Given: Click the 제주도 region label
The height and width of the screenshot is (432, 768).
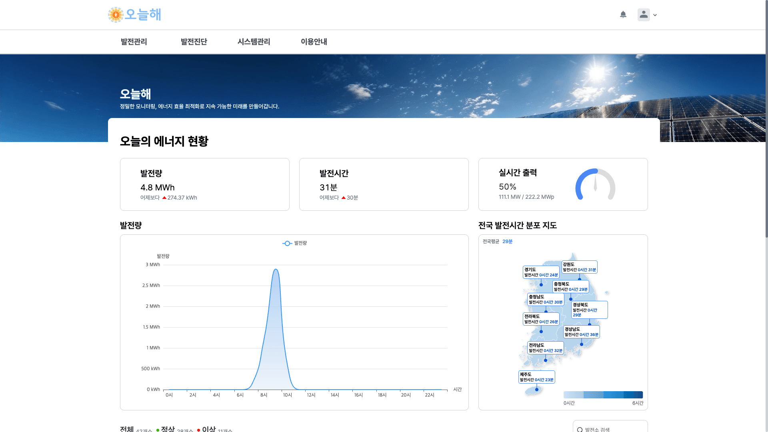Looking at the screenshot, I should [x=536, y=377].
